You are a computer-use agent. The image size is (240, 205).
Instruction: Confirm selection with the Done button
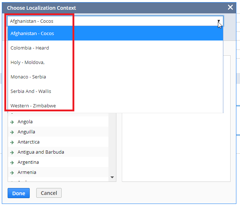[19, 193]
